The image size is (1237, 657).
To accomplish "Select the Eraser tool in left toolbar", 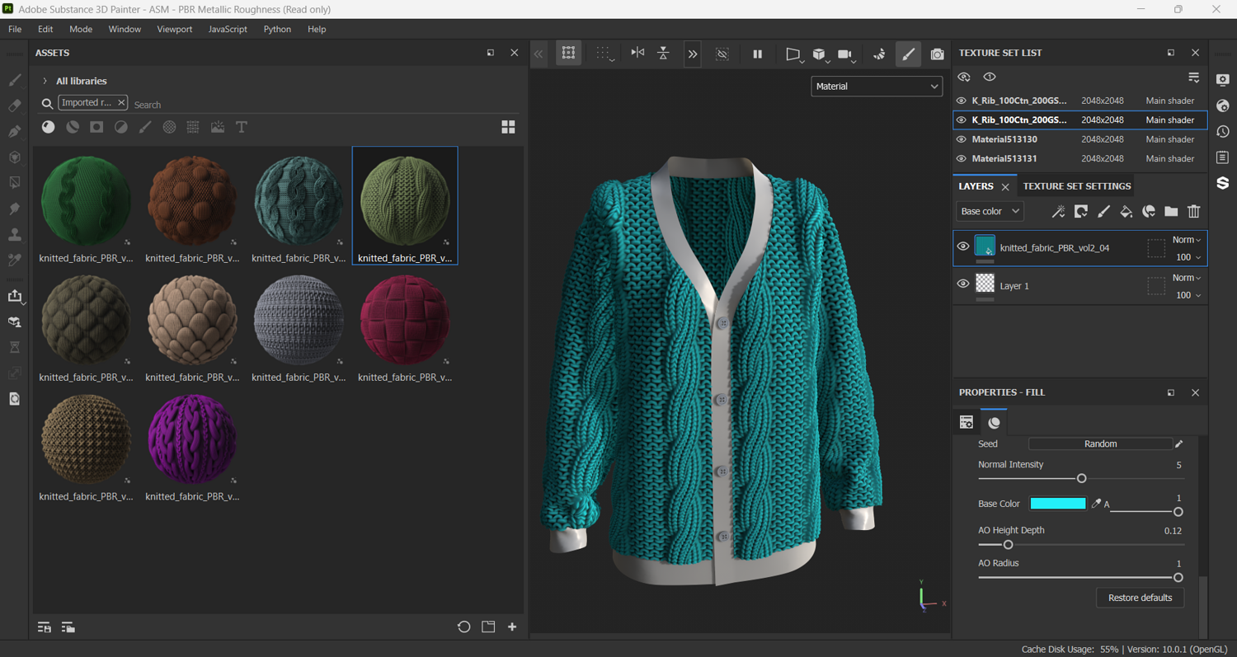I will [x=15, y=106].
